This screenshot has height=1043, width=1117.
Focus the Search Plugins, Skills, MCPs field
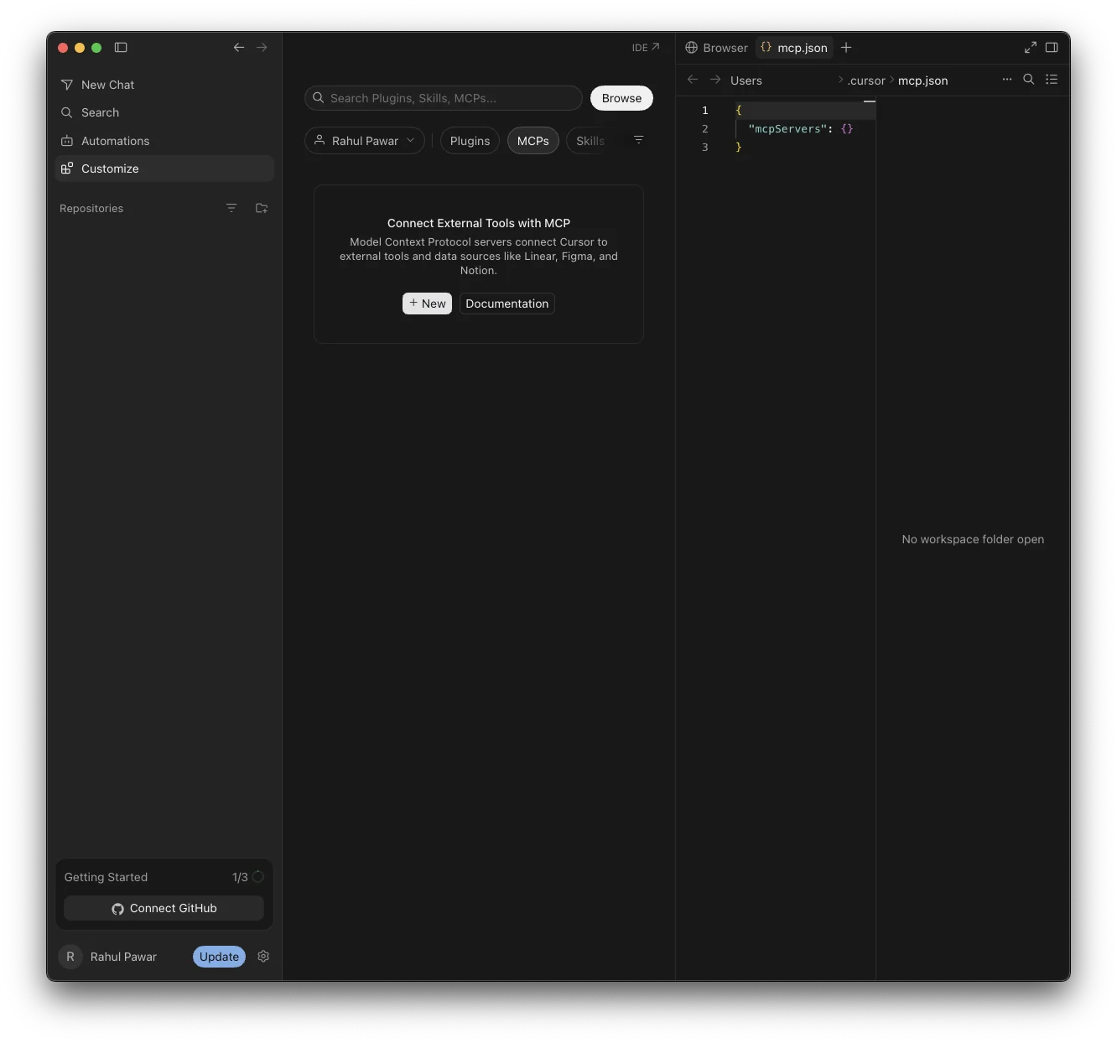point(444,98)
